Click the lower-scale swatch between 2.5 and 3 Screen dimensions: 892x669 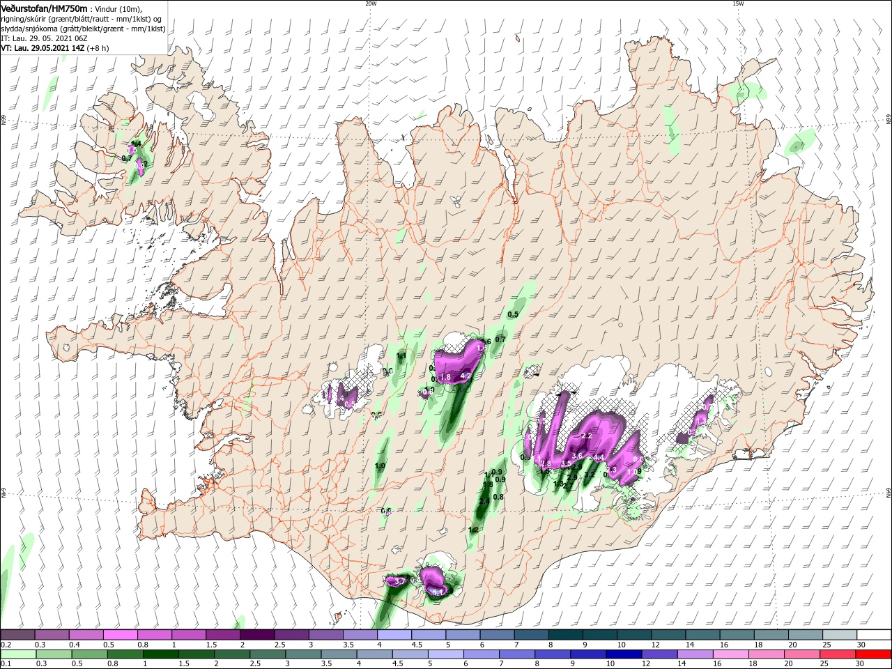tap(268, 654)
